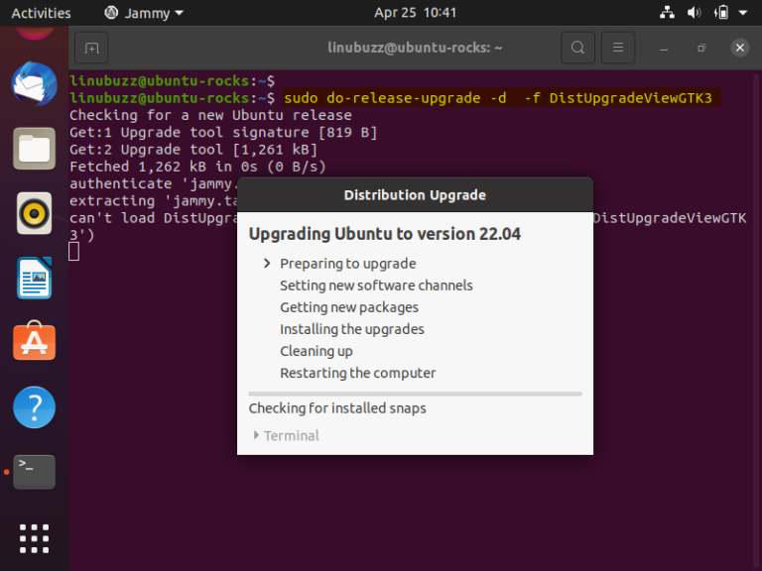The width and height of the screenshot is (762, 571).
Task: Open Ubuntu Software store icon
Action: (34, 341)
